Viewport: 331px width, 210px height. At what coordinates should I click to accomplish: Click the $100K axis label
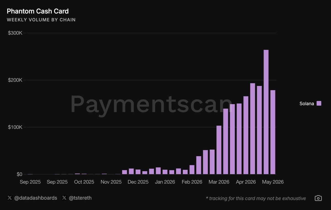(x=15, y=127)
